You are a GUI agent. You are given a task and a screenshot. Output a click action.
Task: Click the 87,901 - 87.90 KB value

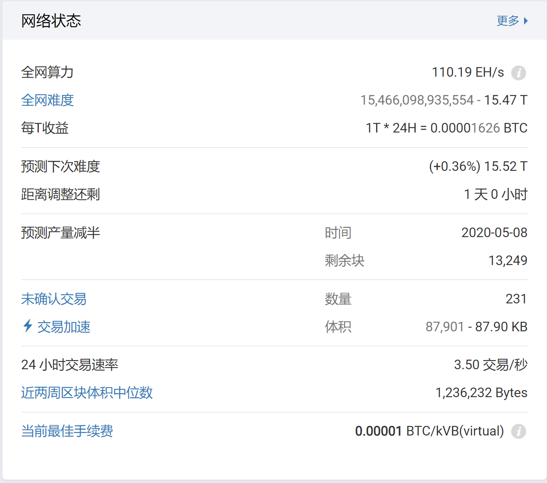477,327
